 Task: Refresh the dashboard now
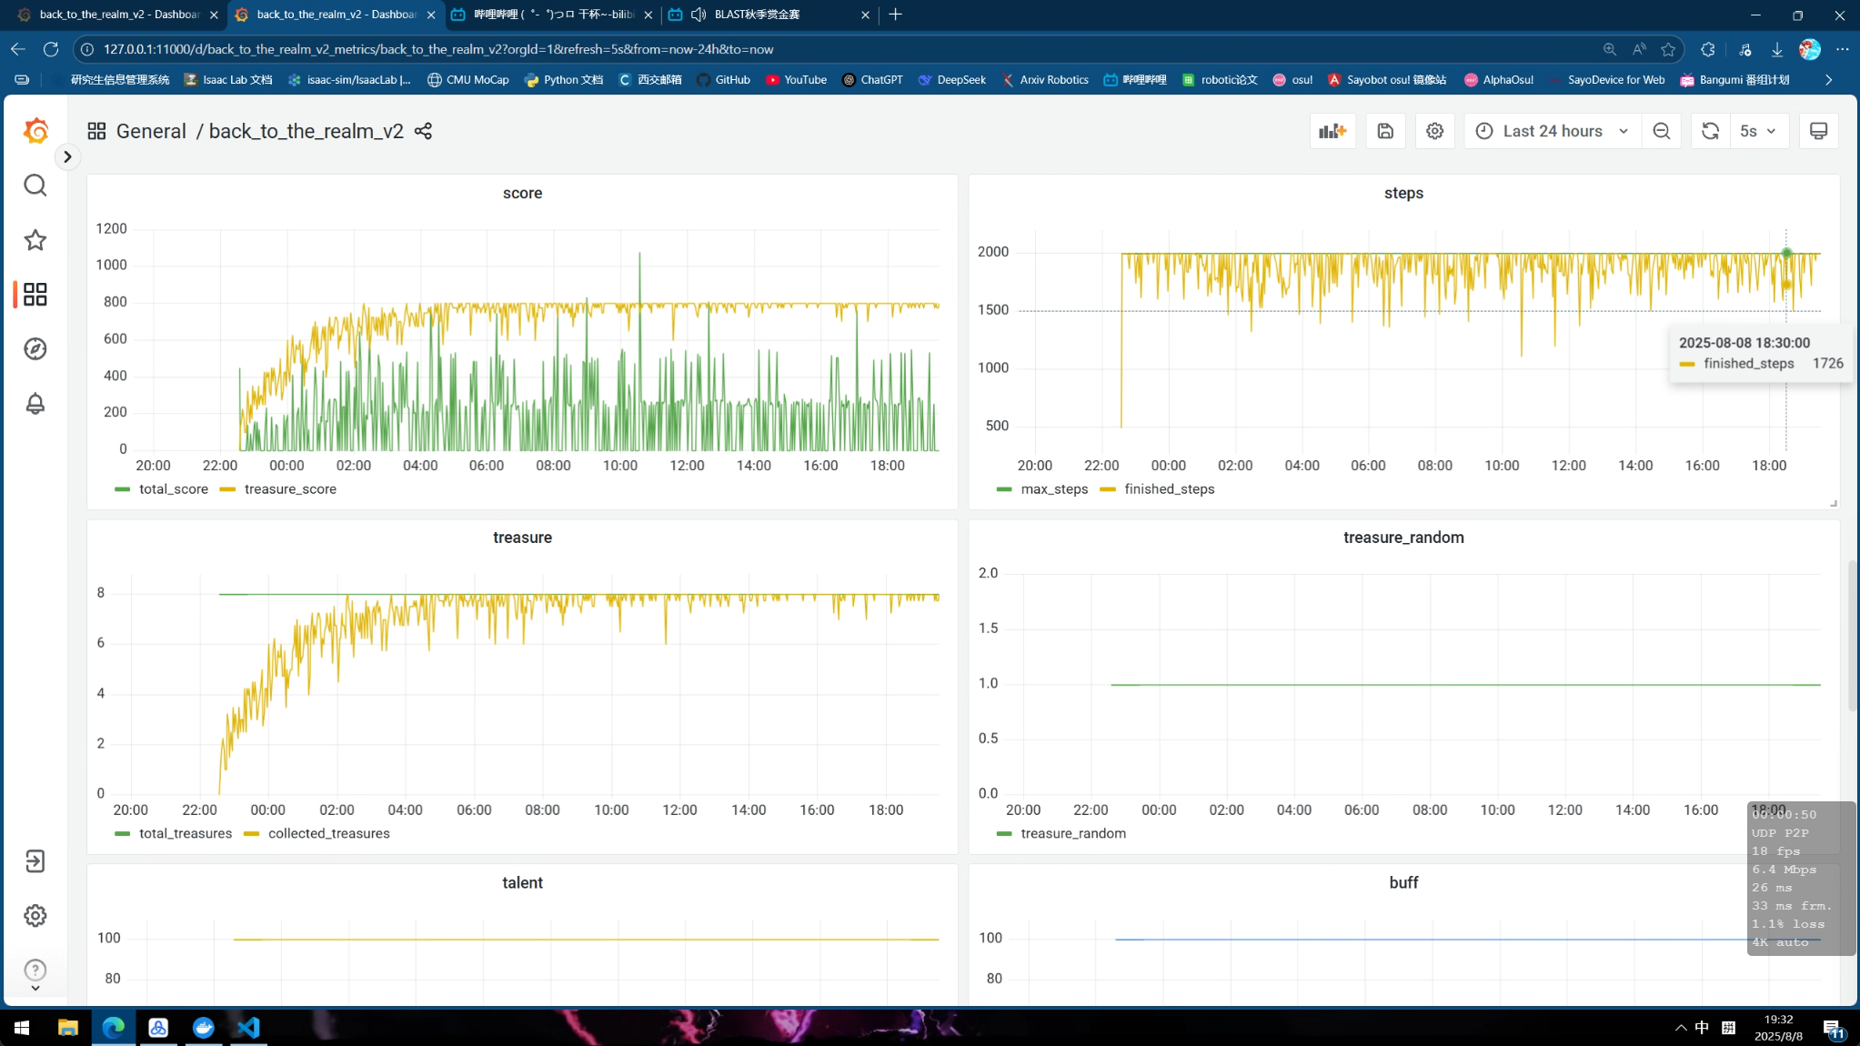pos(1710,131)
